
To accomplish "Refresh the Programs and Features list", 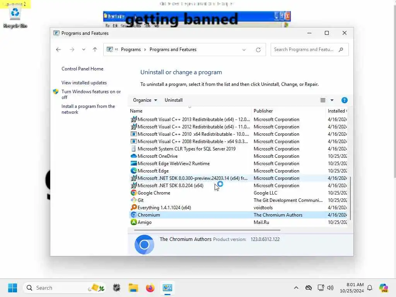I will (258, 50).
